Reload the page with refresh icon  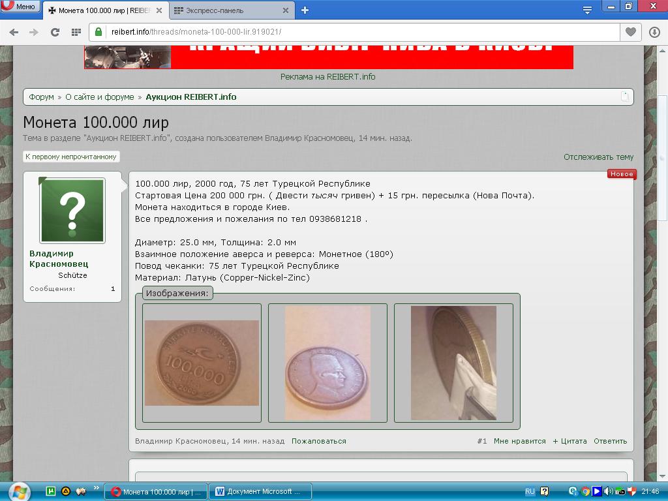[x=55, y=32]
